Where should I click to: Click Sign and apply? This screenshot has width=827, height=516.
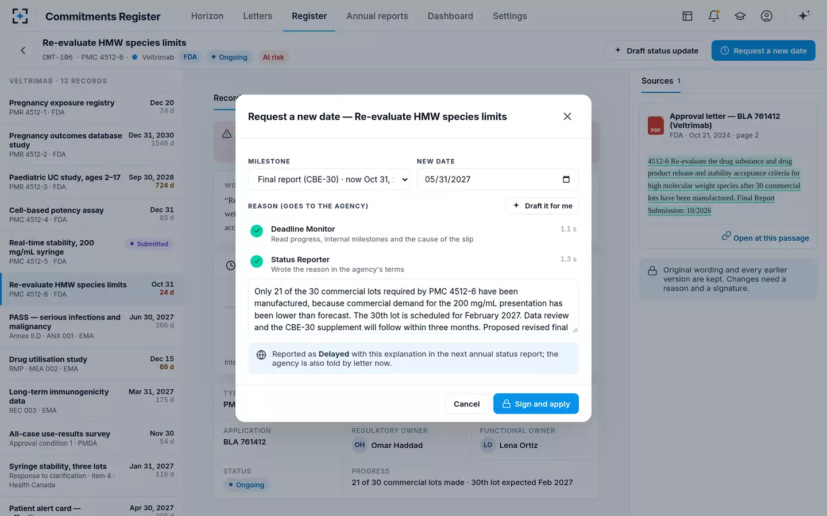click(x=536, y=404)
